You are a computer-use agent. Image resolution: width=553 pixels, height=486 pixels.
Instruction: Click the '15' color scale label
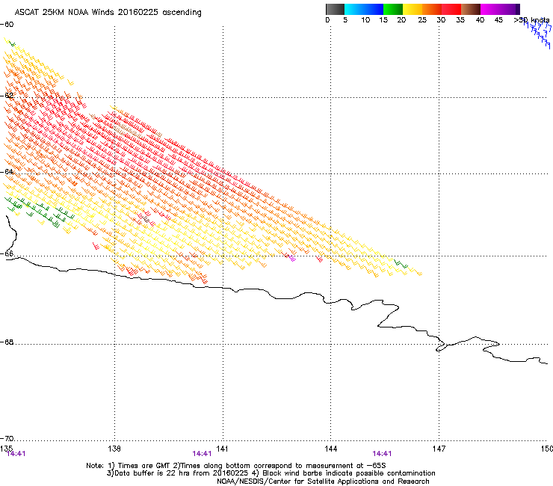coord(383,20)
